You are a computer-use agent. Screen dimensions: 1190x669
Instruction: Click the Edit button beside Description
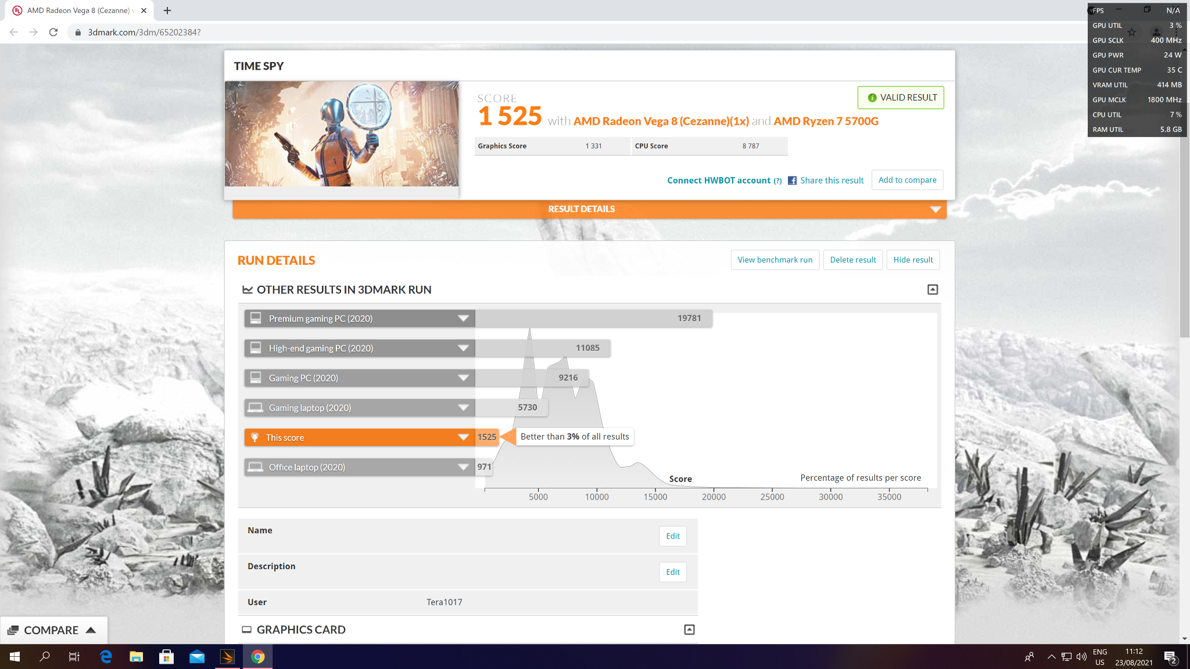672,572
